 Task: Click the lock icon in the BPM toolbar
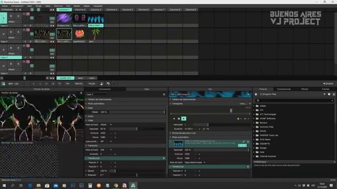[102, 83]
